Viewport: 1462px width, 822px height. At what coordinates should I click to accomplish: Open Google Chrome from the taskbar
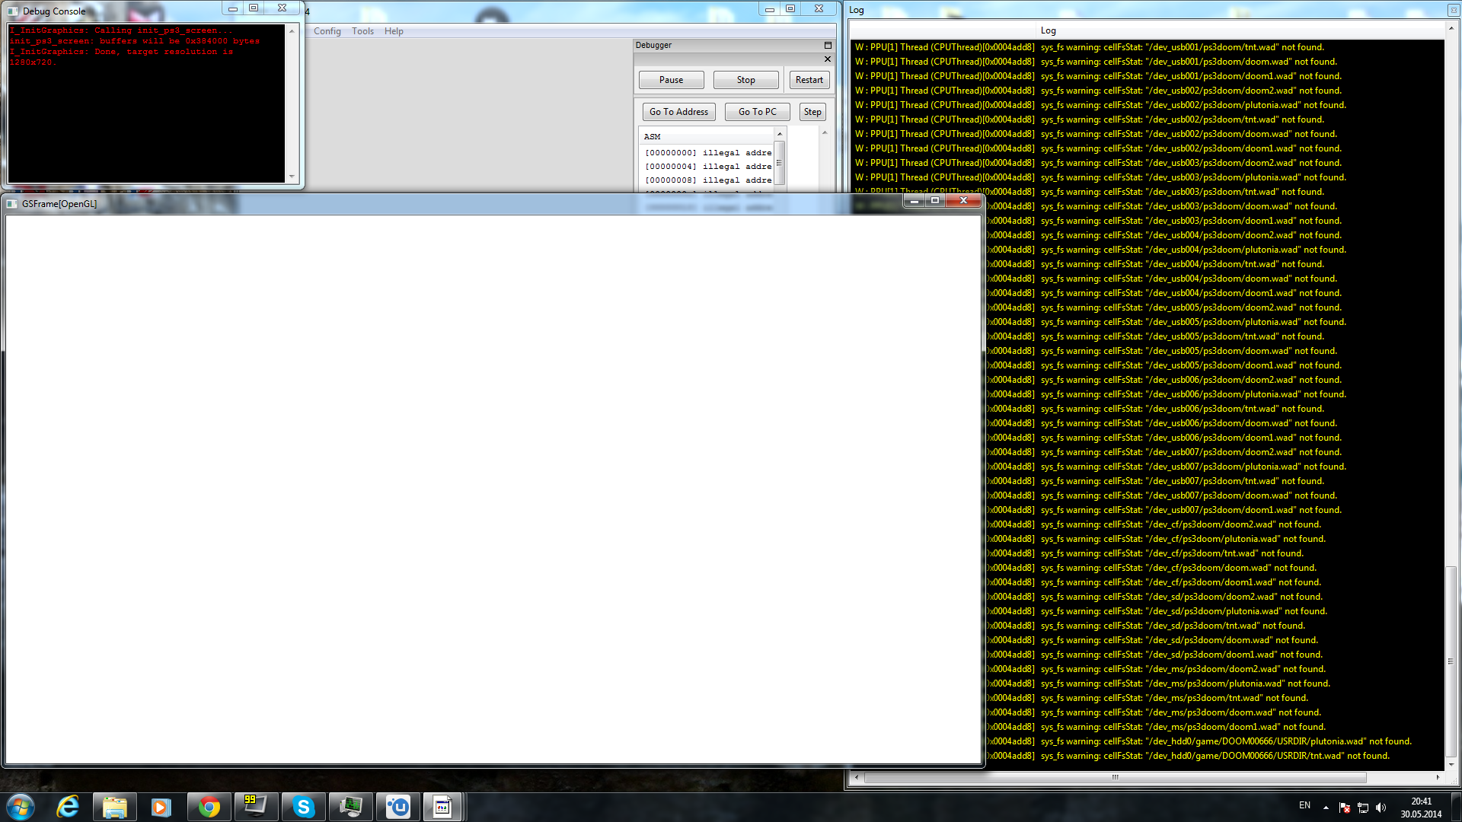point(209,807)
